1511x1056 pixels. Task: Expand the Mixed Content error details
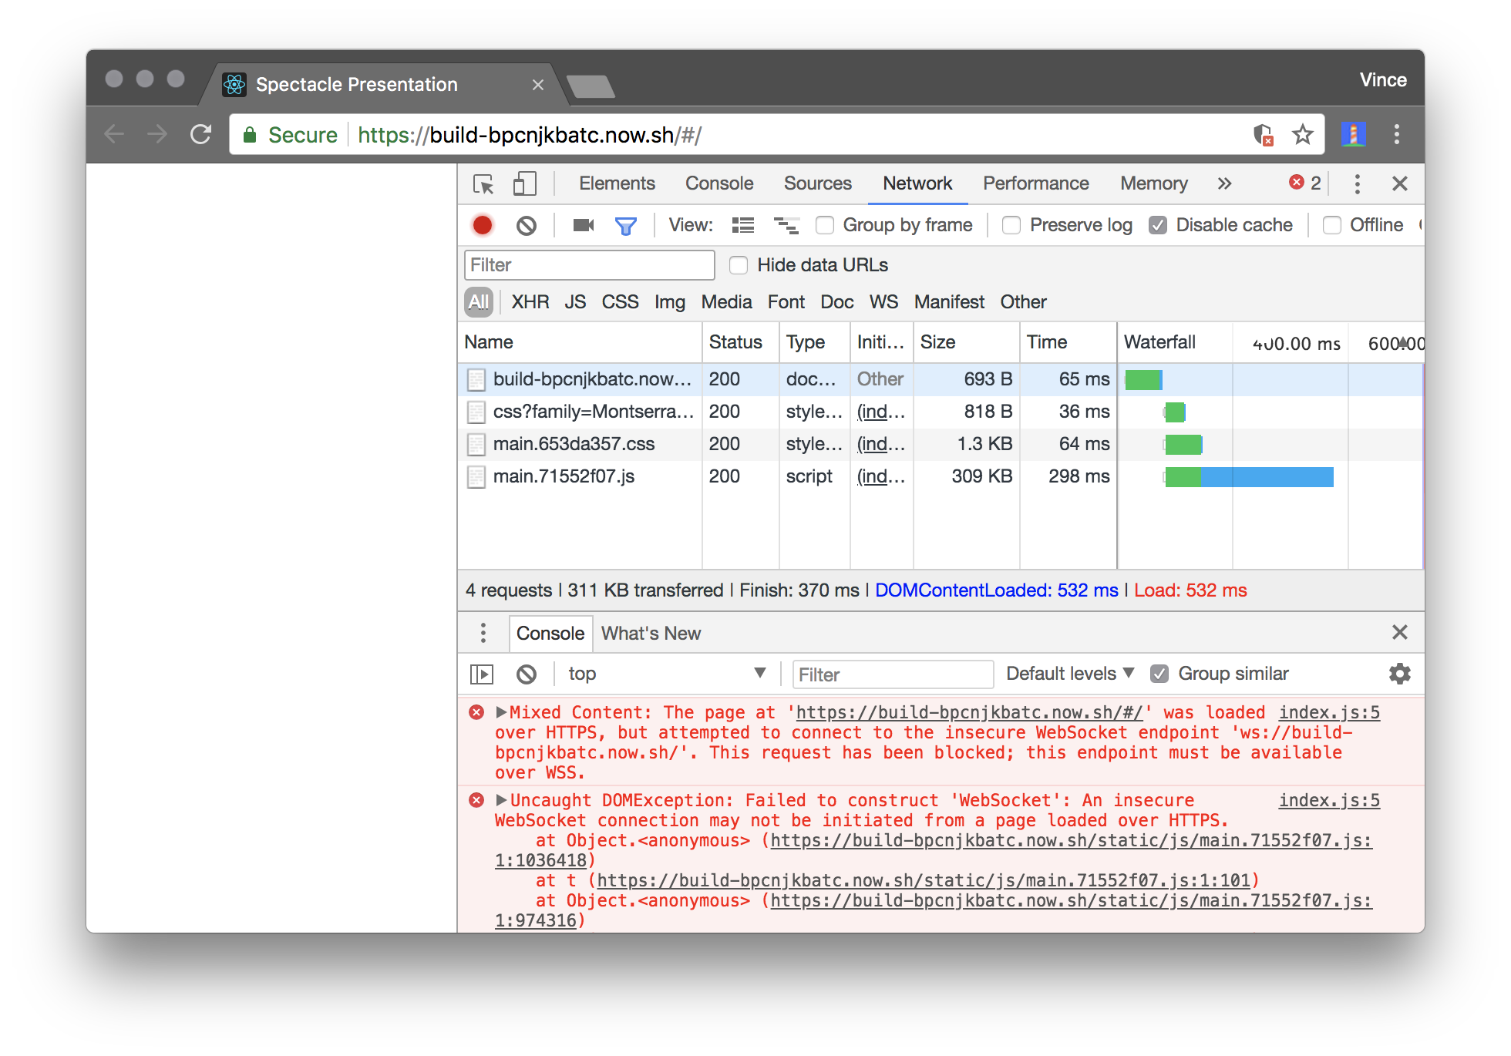pos(503,711)
